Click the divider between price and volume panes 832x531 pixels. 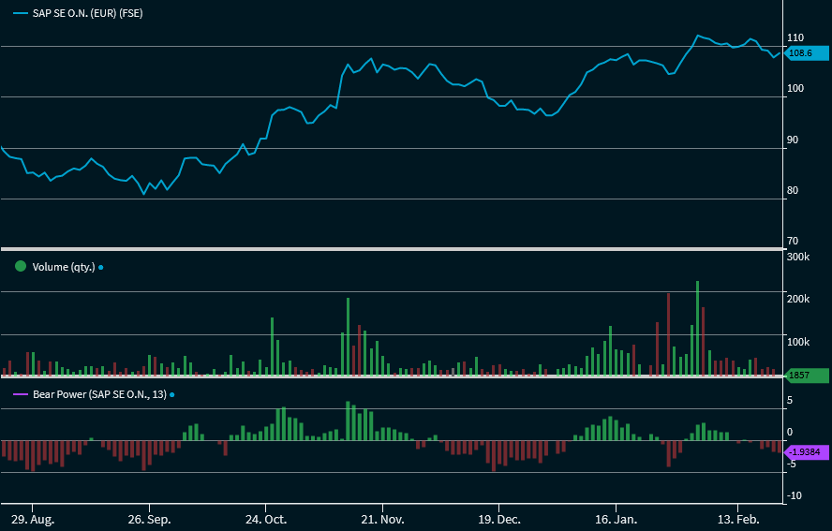pos(391,249)
